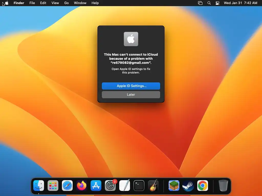Open the File menu
The image size is (262, 196).
pos(32,3)
